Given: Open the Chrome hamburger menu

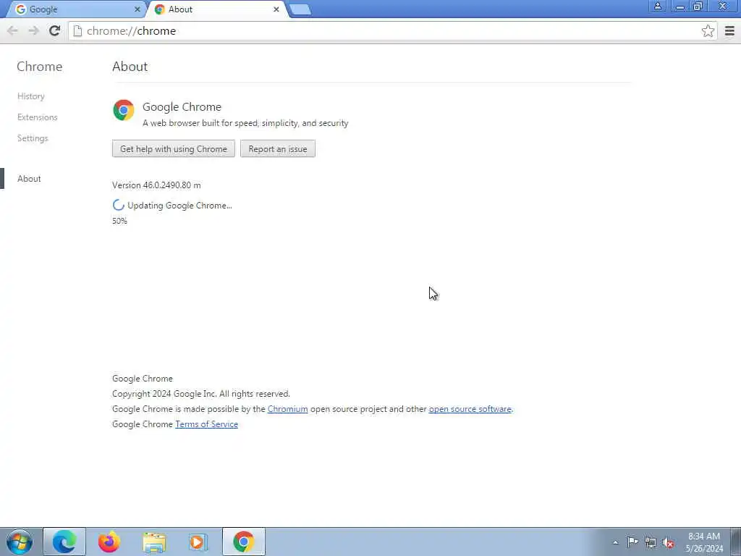Looking at the screenshot, I should coord(729,30).
